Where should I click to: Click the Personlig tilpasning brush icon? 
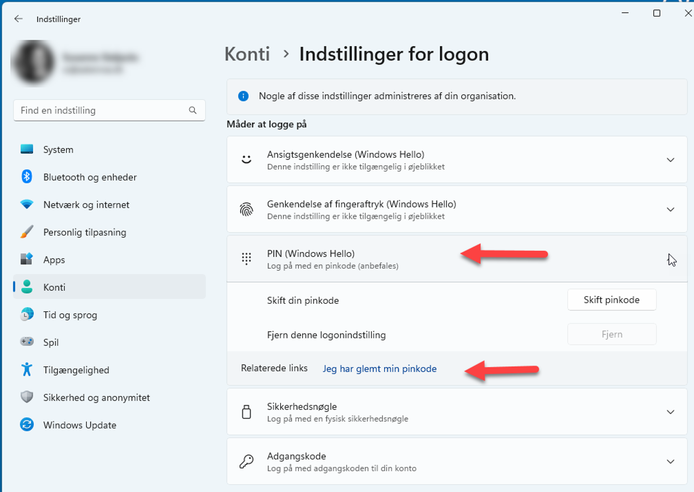coord(27,232)
